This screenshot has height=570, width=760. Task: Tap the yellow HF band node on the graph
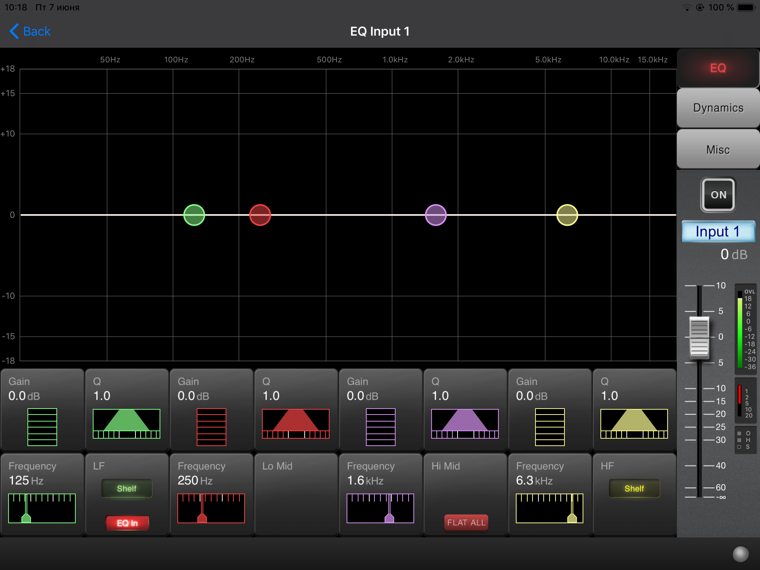(x=567, y=215)
